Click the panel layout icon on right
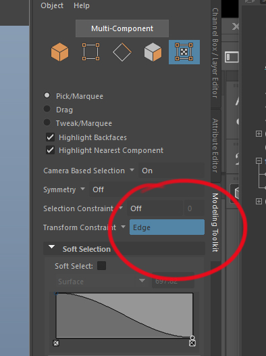 (x=232, y=57)
